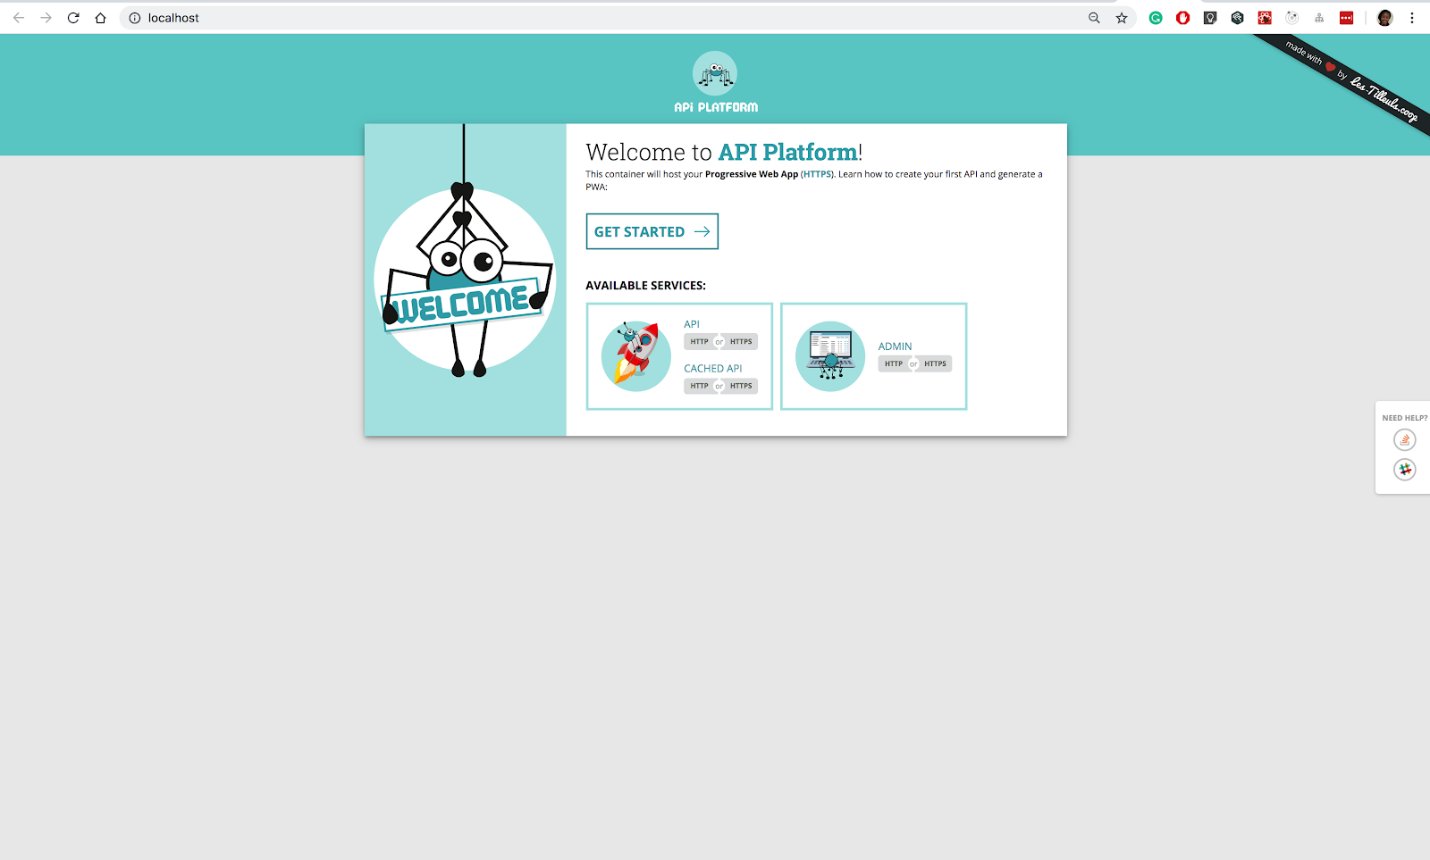Open the zoom magnifier in address bar
The height and width of the screenshot is (860, 1430).
[x=1094, y=18]
